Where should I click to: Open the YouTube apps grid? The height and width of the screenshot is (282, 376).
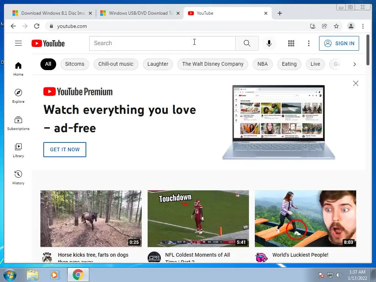click(291, 43)
